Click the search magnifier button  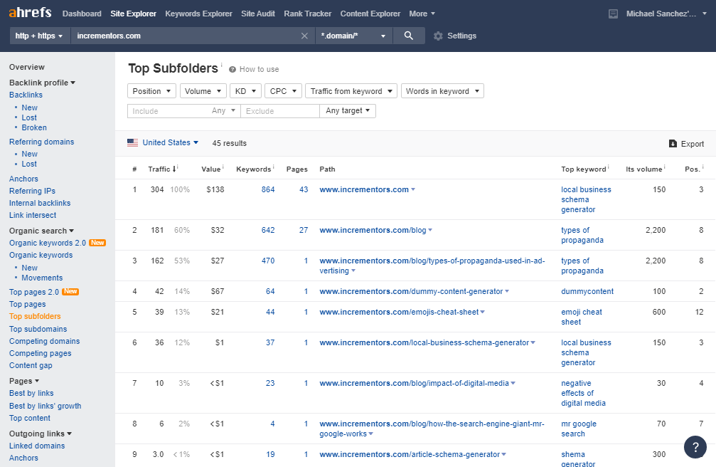(x=409, y=36)
